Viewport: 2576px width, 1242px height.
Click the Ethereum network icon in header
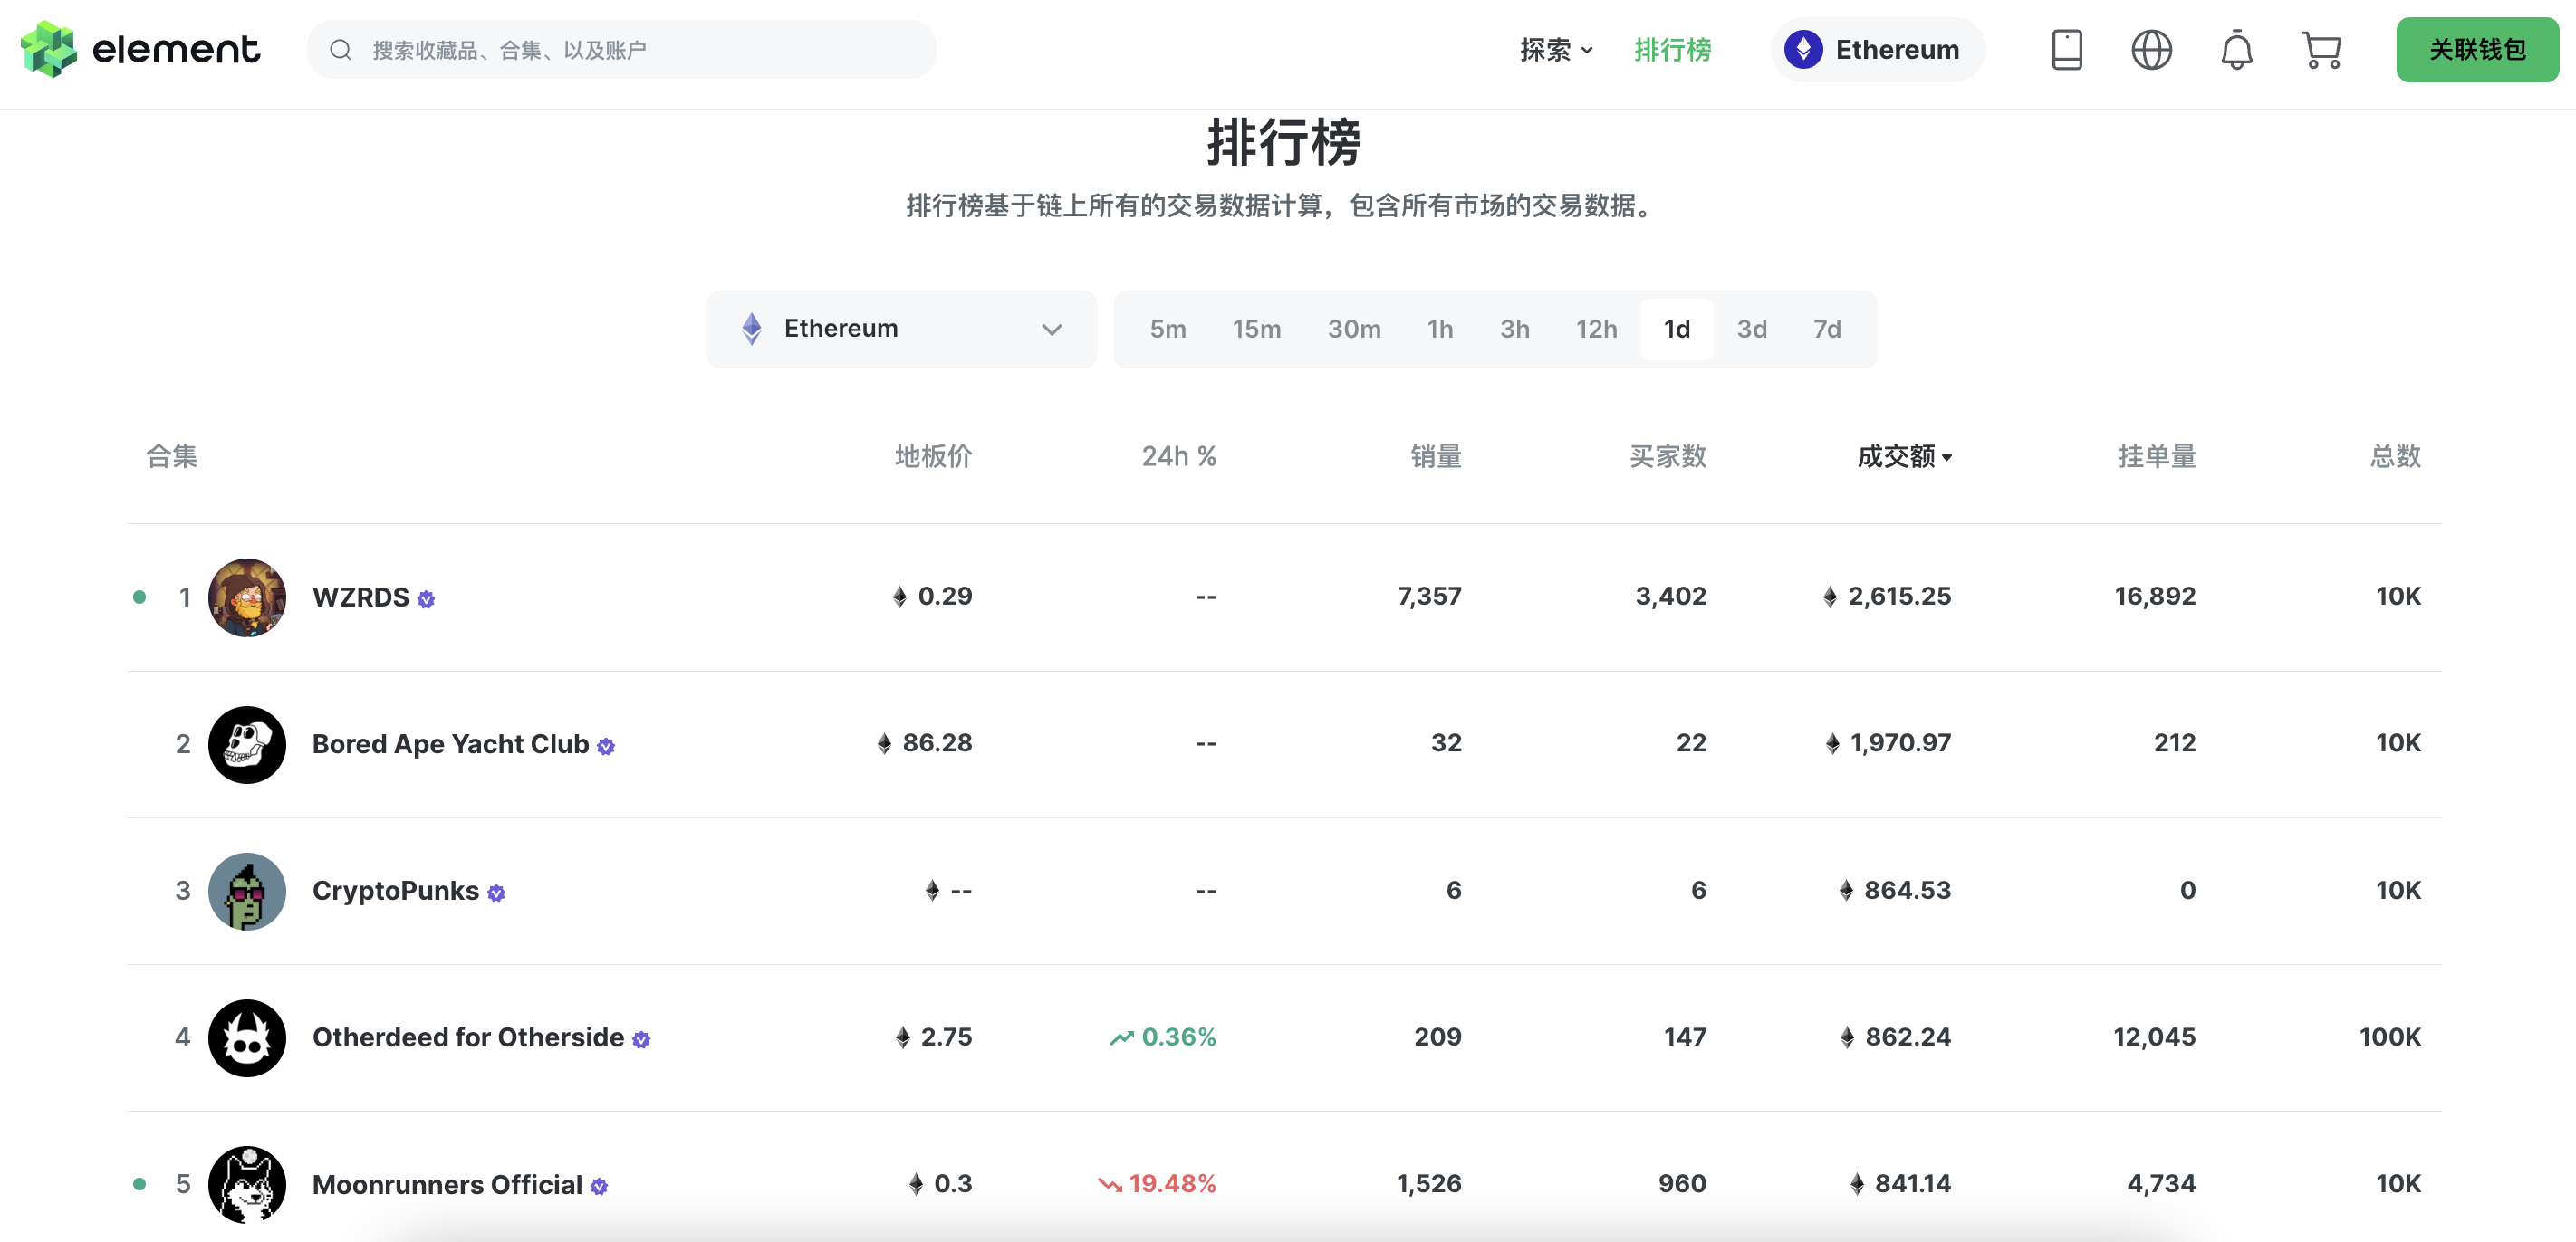pos(1803,50)
